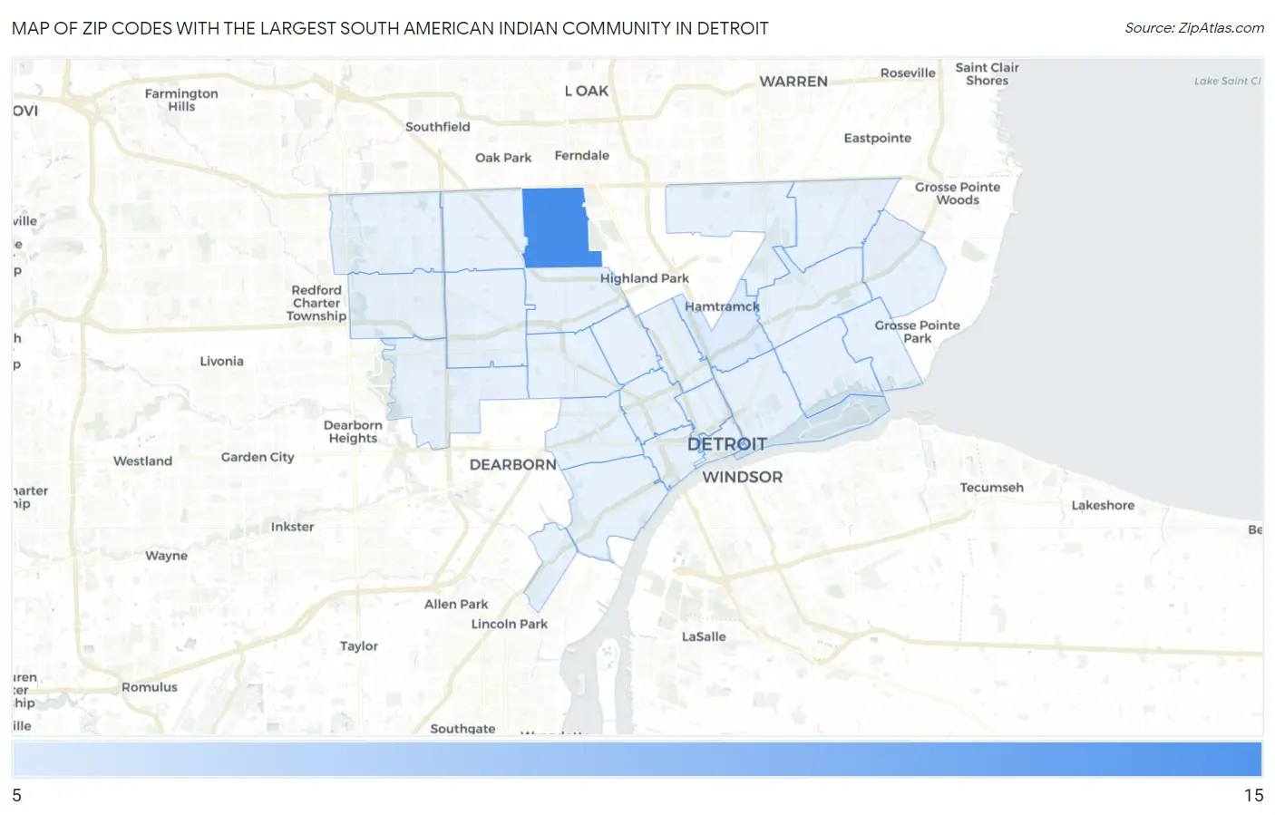Click the Wayne label

point(166,556)
